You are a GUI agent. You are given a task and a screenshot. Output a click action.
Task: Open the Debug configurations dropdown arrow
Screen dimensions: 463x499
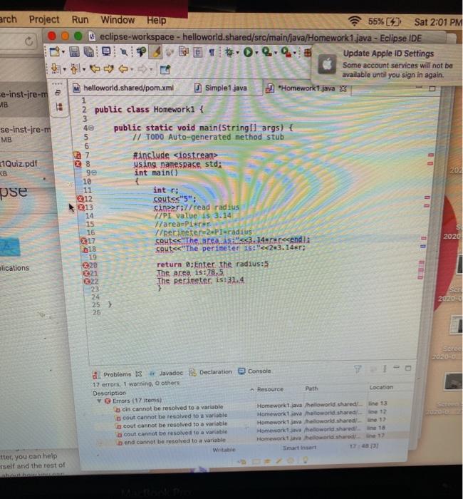pyautogui.click(x=237, y=53)
